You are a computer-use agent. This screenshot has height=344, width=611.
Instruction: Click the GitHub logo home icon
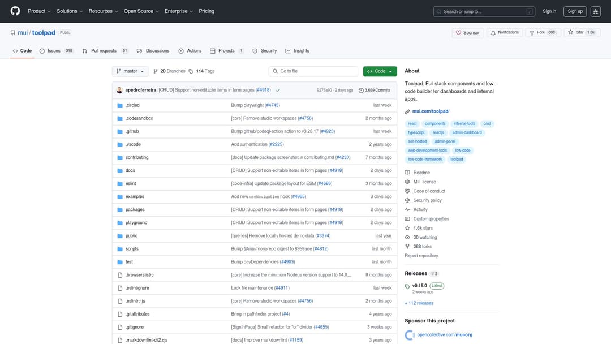point(15,11)
